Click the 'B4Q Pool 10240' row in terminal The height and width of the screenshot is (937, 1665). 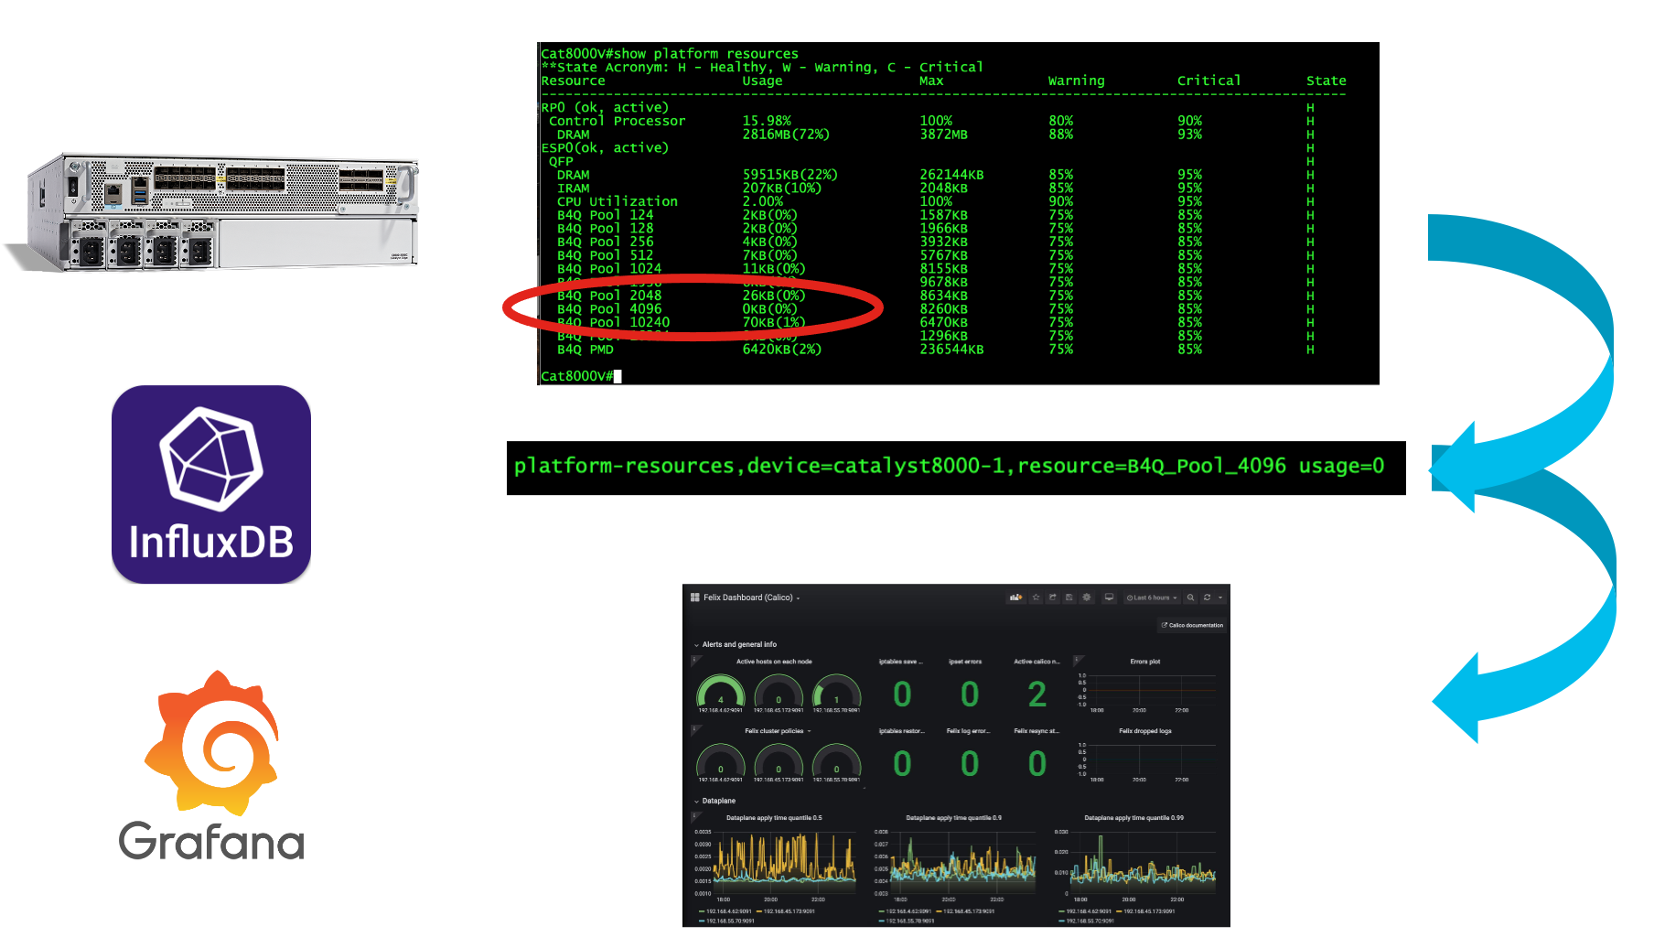pos(935,322)
